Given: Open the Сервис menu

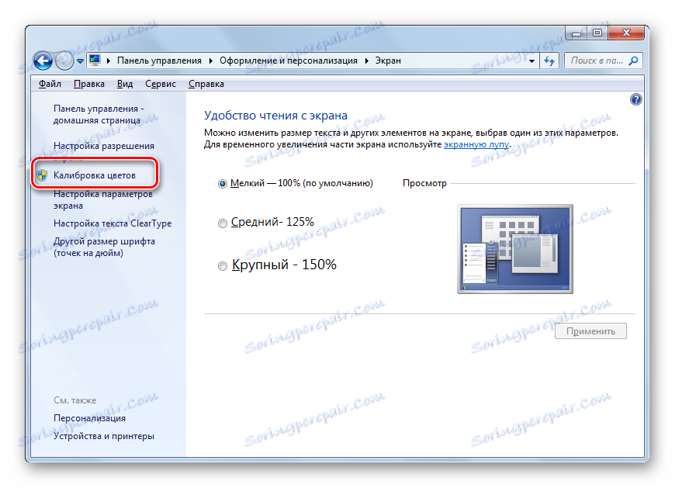Looking at the screenshot, I should [x=161, y=84].
